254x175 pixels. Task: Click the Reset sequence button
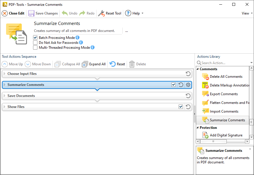(117, 64)
